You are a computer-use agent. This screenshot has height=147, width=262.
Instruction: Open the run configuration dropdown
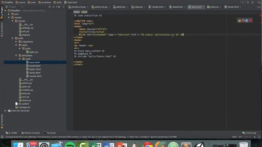click(x=243, y=2)
